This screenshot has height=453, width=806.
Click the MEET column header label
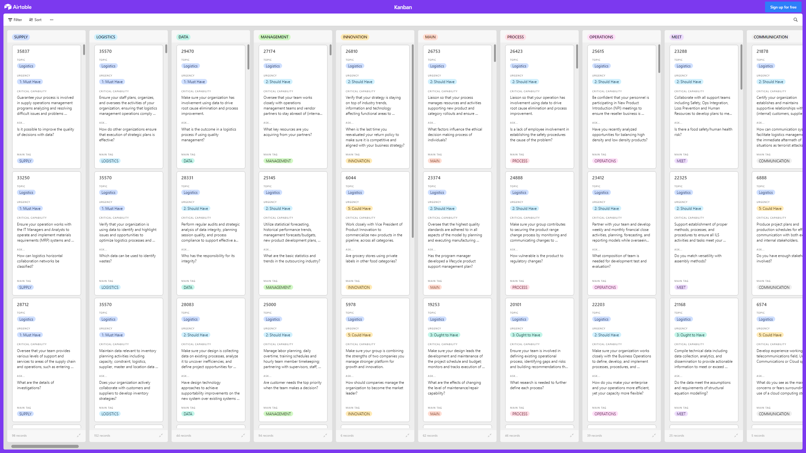click(x=677, y=36)
